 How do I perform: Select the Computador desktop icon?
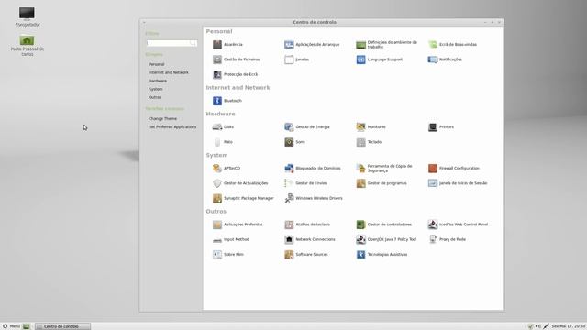point(28,16)
